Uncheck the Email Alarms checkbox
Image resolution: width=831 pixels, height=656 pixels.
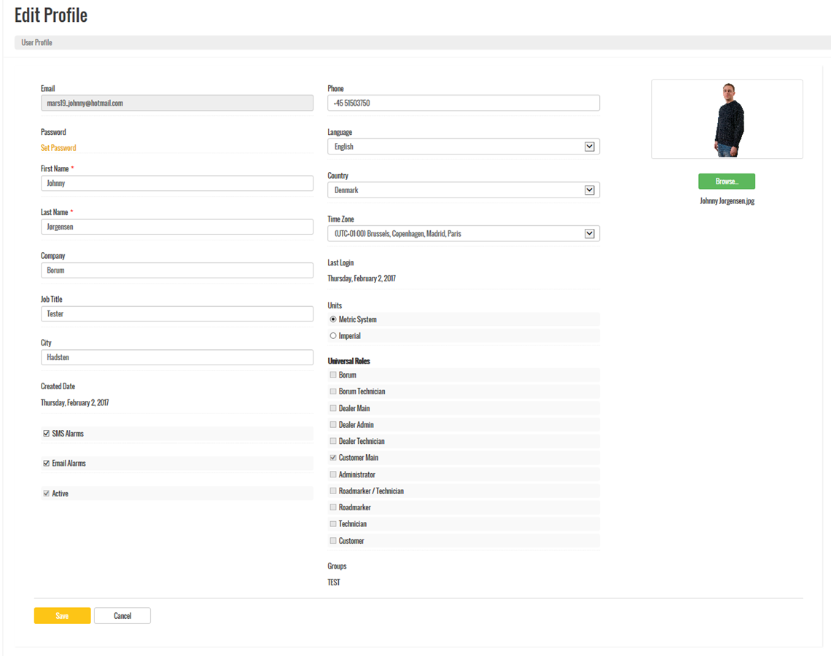point(47,464)
